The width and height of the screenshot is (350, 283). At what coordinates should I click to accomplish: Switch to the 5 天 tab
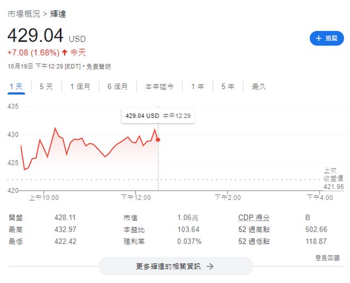[x=46, y=86]
